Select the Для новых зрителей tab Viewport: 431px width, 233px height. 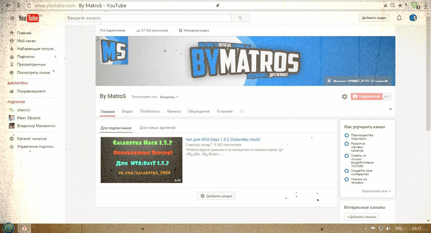[158, 128]
